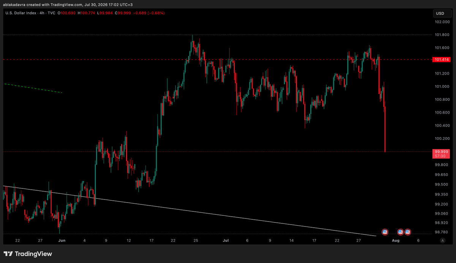
Task: Click the 99.200 price axis label
Action: pyautogui.click(x=441, y=204)
